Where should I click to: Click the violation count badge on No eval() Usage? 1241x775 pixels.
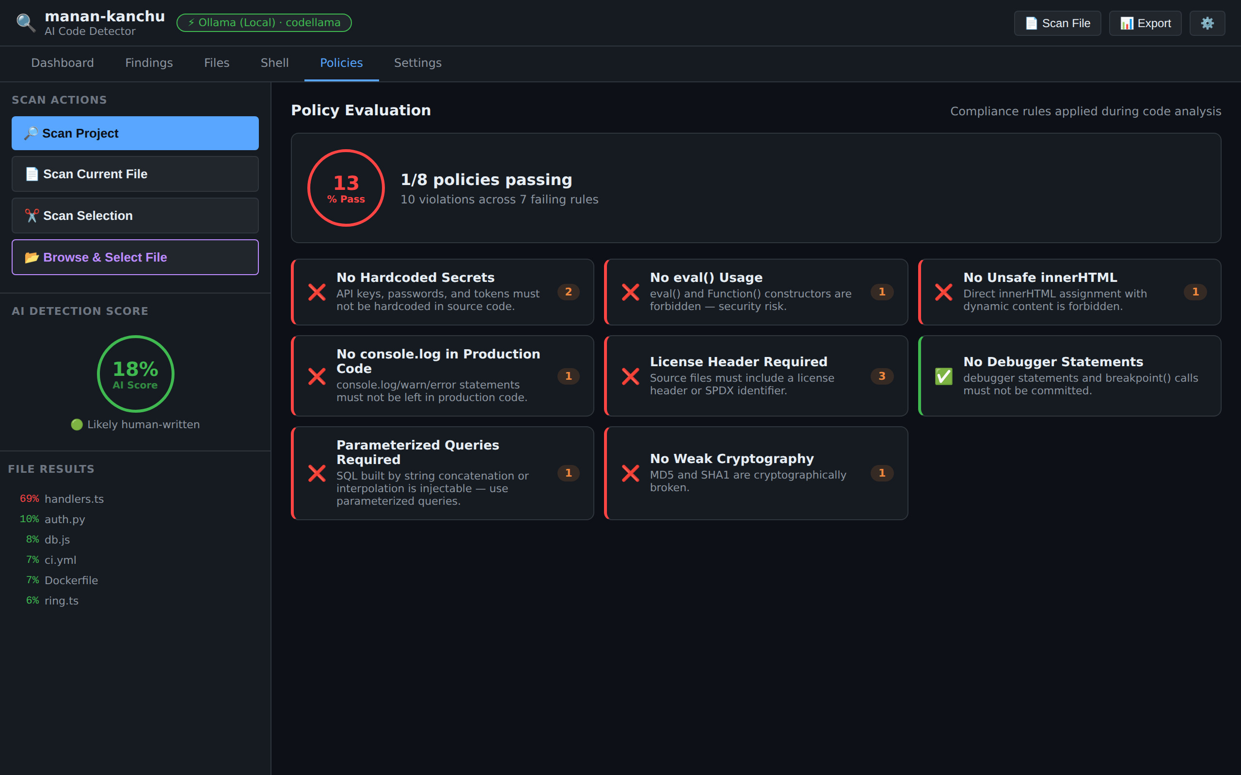coord(882,292)
